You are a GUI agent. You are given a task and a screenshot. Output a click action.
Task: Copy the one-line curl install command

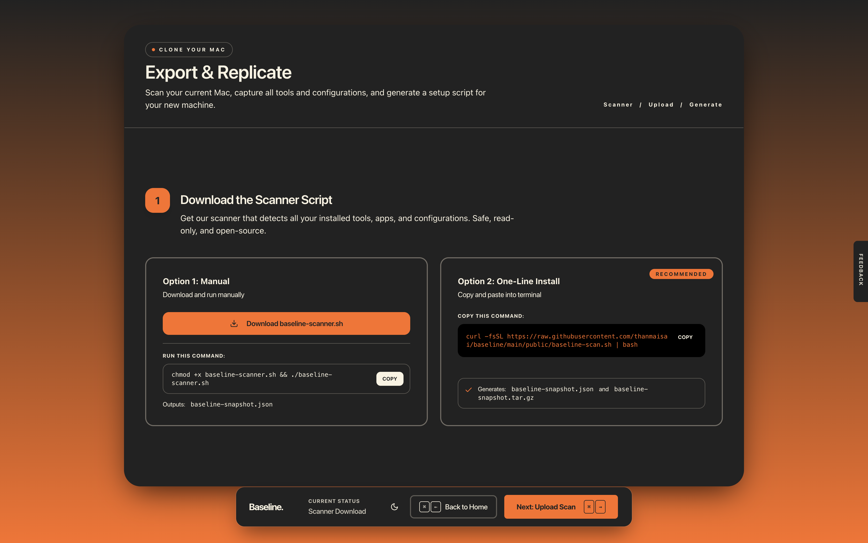point(685,337)
